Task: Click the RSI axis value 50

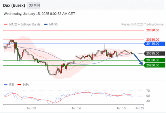Action: tap(148, 96)
